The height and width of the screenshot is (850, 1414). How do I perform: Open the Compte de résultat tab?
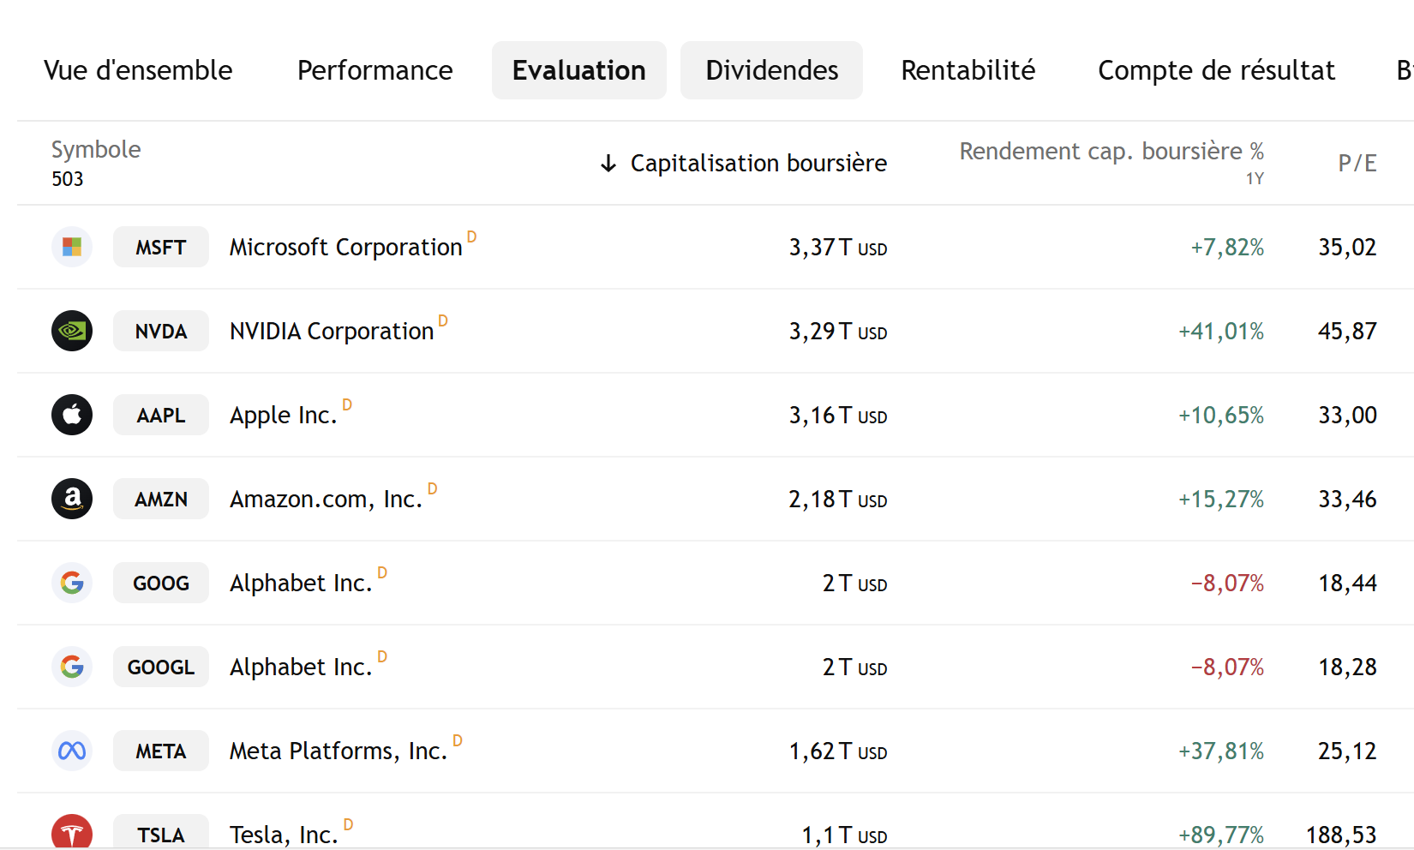[x=1216, y=70]
